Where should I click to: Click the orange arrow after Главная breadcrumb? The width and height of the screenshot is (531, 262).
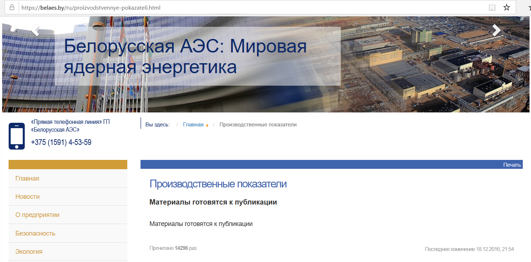pyautogui.click(x=207, y=125)
